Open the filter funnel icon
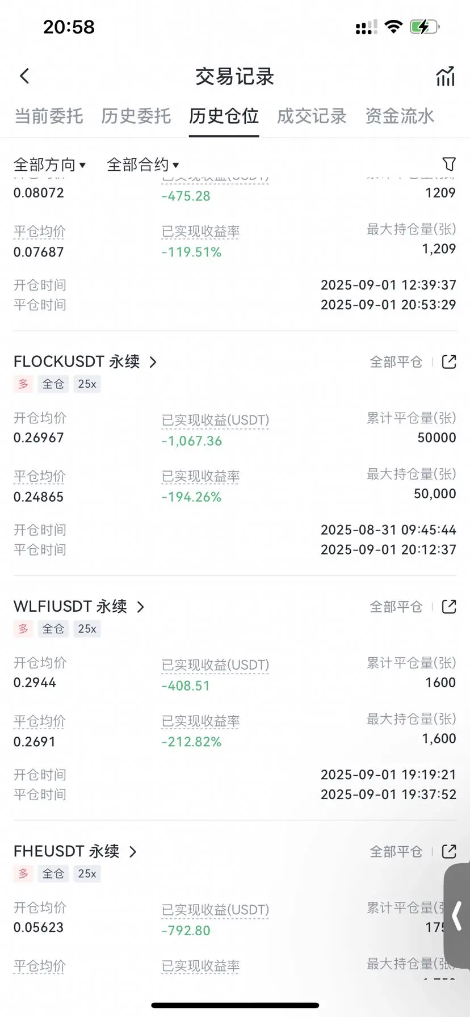The image size is (470, 1017). point(449,164)
